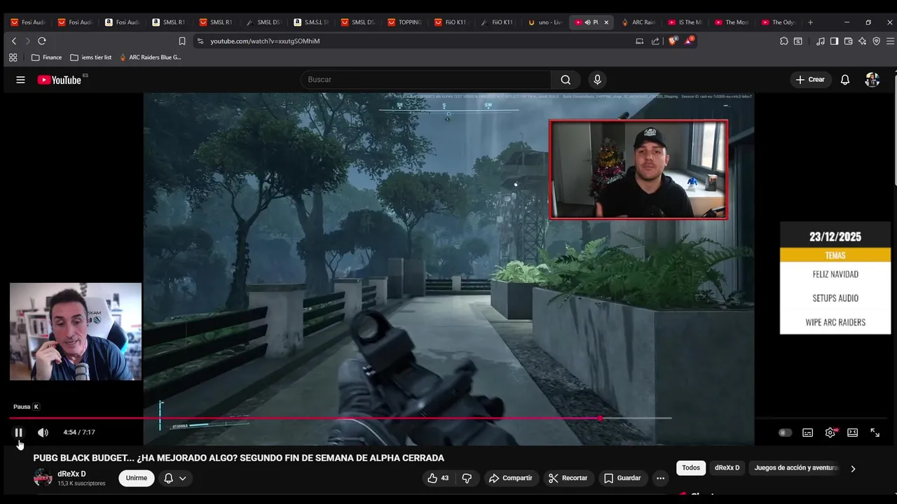Screen dimensions: 897x504
Task: Click the Compartir share button
Action: (x=511, y=478)
